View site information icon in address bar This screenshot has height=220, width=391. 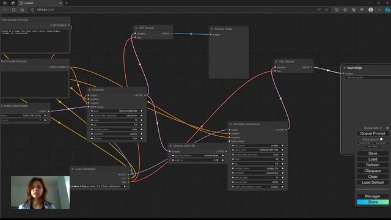[x=32, y=10]
